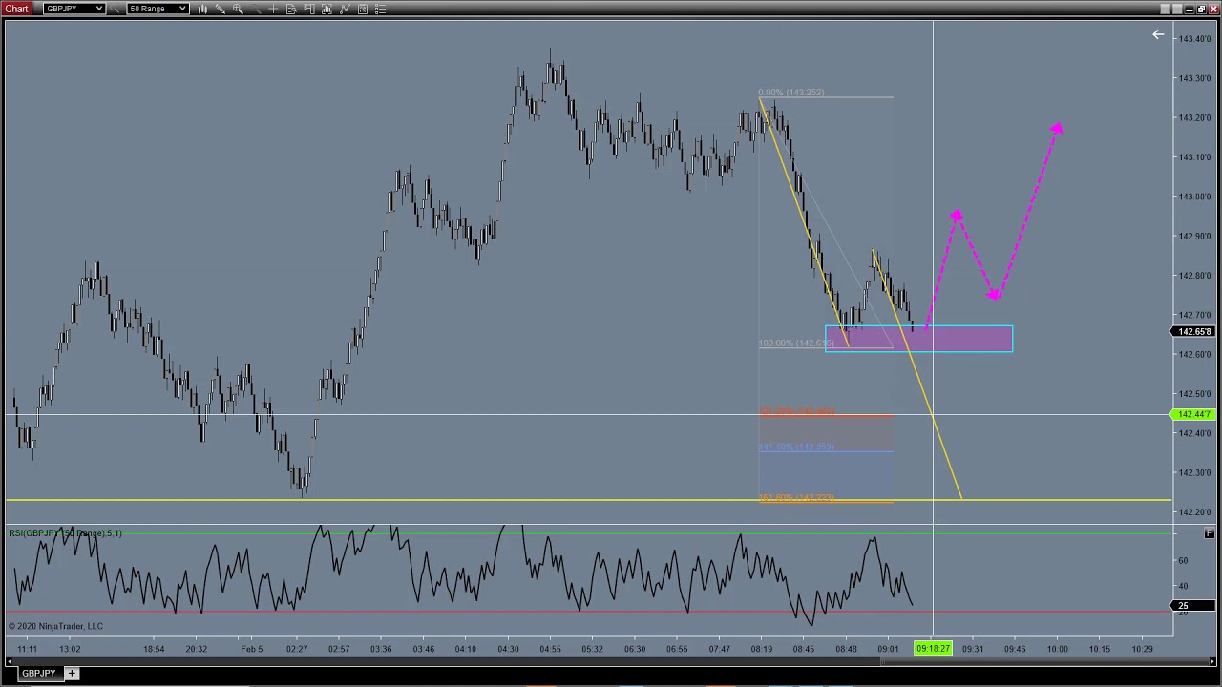This screenshot has width=1222, height=687.
Task: Open the Chart menu
Action: pos(17,9)
